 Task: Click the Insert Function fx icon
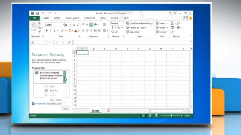point(69,42)
